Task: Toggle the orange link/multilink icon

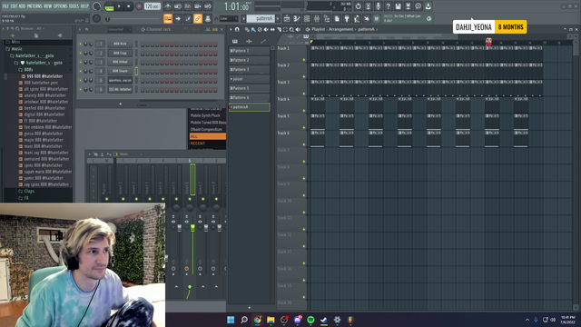Action: [x=198, y=18]
